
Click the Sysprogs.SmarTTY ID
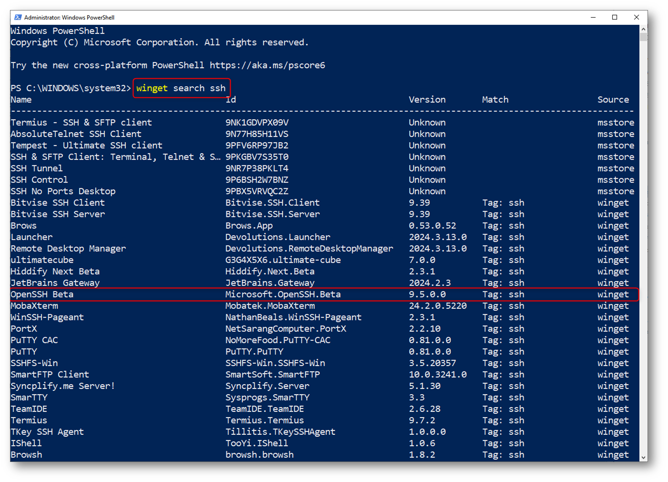[x=267, y=397]
